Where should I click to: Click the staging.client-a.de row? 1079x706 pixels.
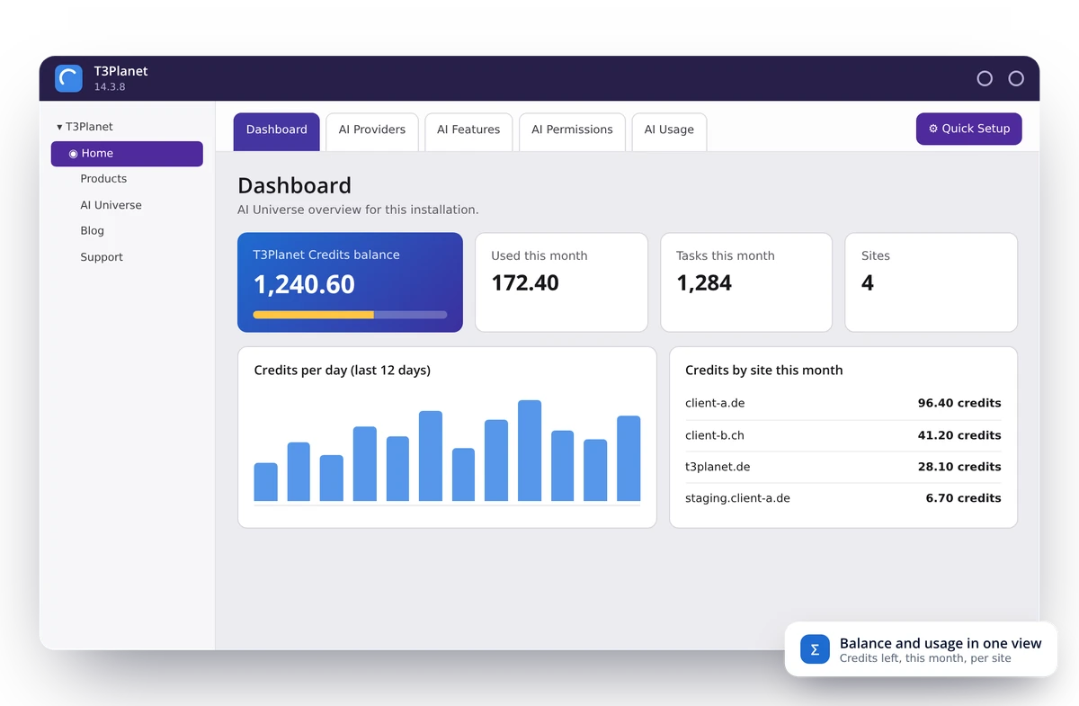tap(843, 498)
